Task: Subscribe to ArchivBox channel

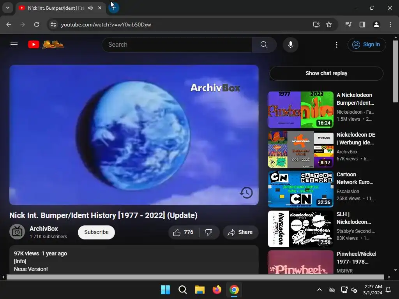Action: (97, 232)
